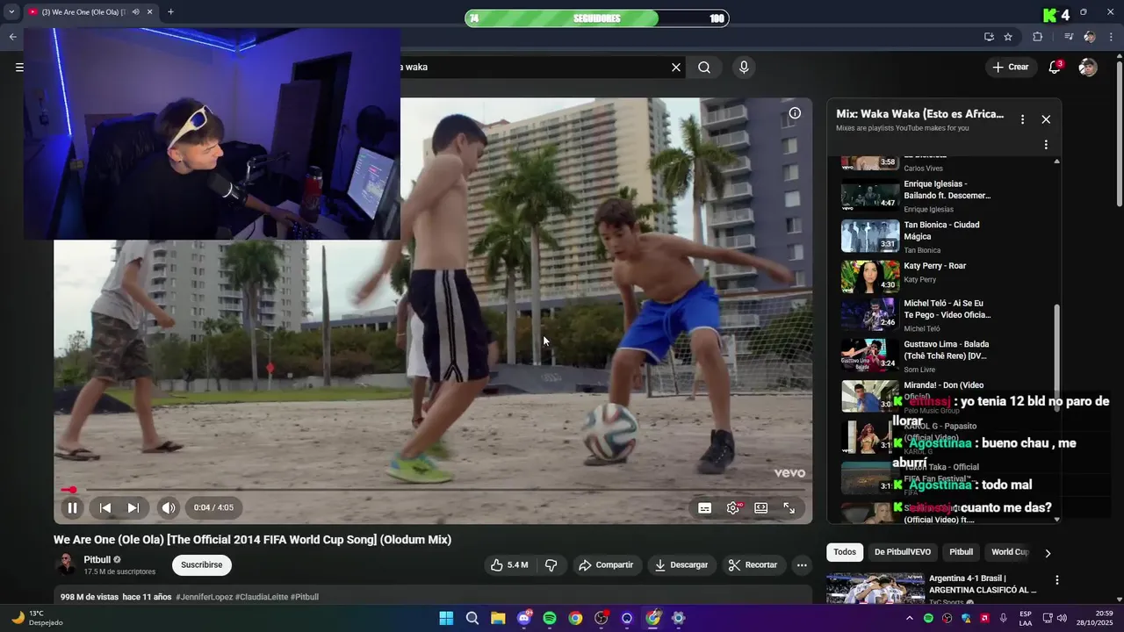Open Chrome media controls icon
The height and width of the screenshot is (632, 1124).
(1069, 37)
